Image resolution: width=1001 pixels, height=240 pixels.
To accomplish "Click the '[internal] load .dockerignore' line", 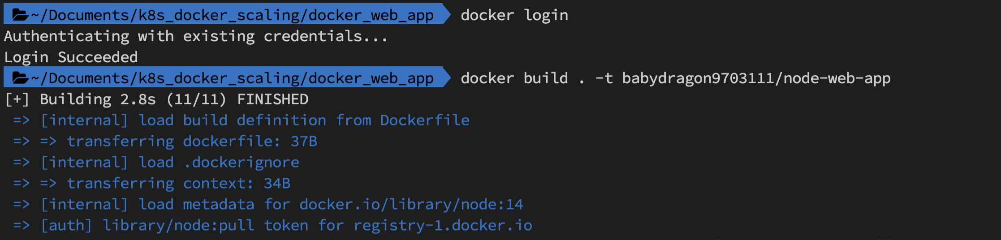I will point(156,163).
